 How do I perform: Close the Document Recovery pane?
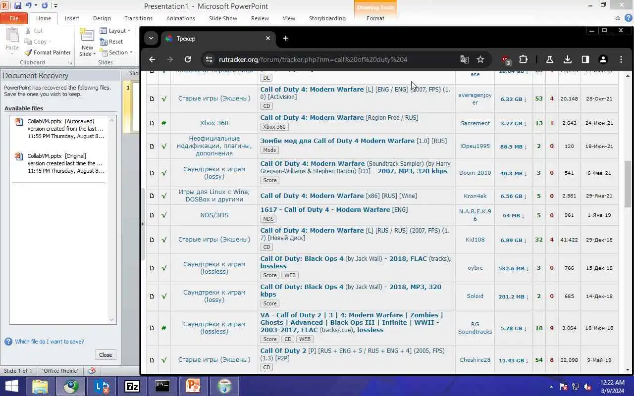click(x=106, y=354)
